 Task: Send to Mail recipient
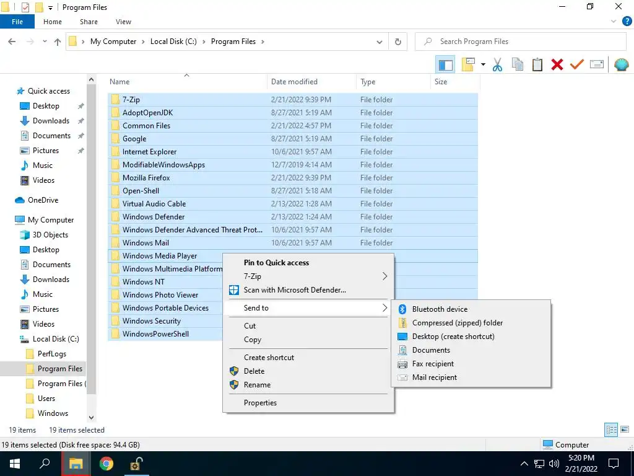[471, 377]
